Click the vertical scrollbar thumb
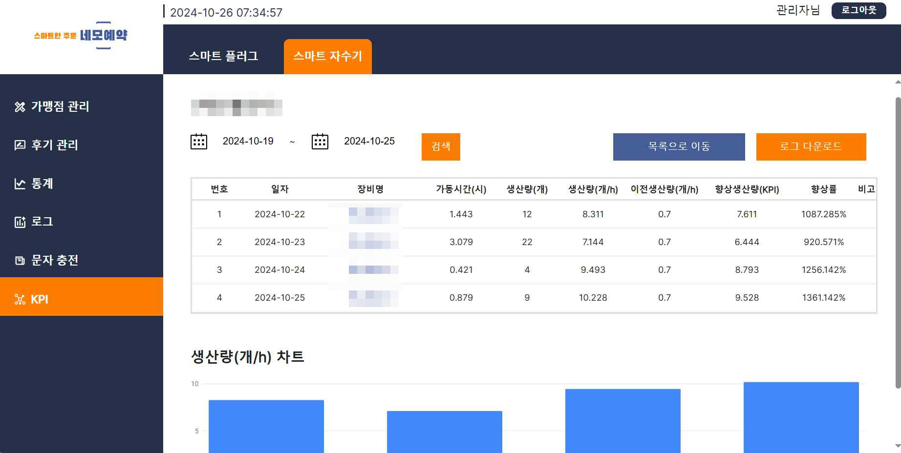901x453 pixels. coord(898,243)
